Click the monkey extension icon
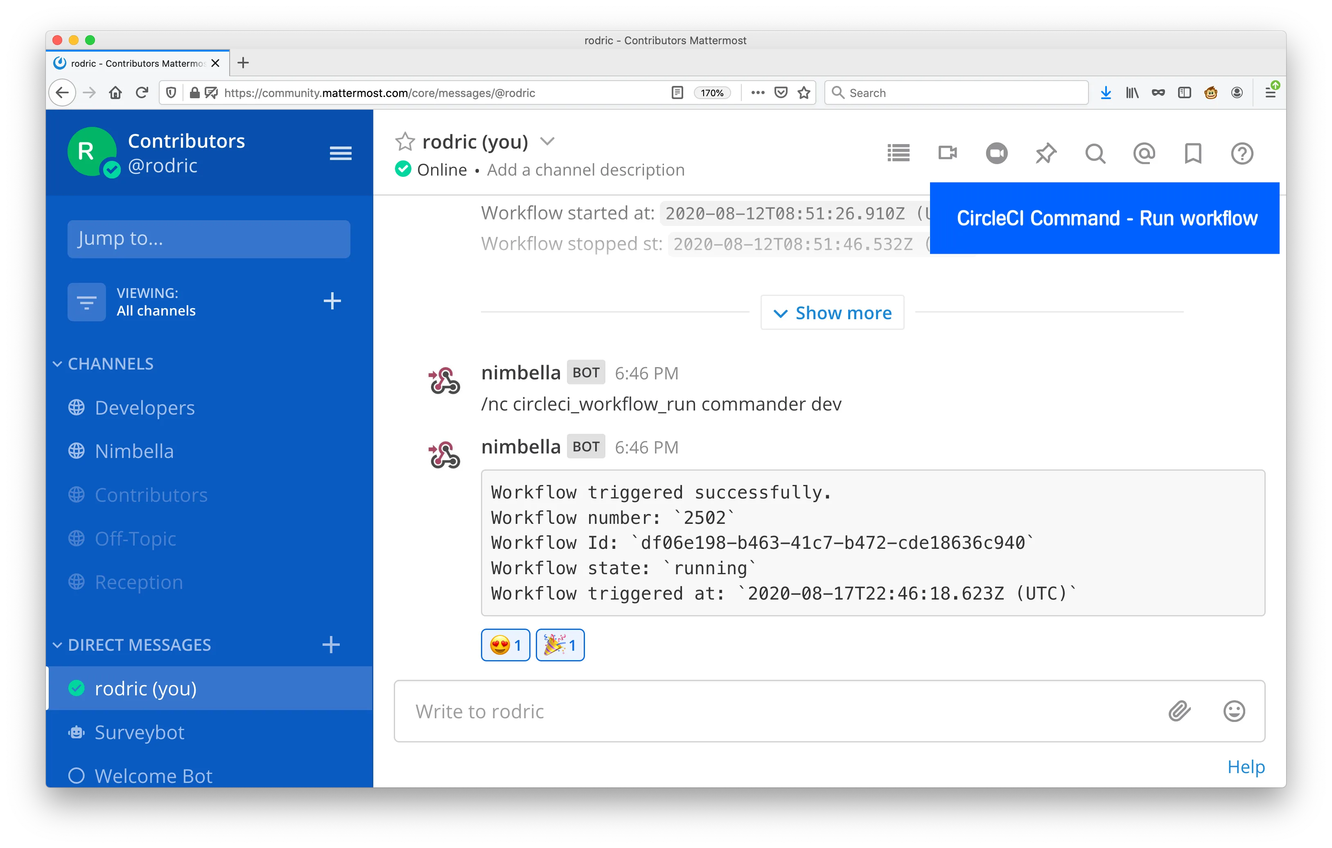The height and width of the screenshot is (848, 1332). point(1211,92)
